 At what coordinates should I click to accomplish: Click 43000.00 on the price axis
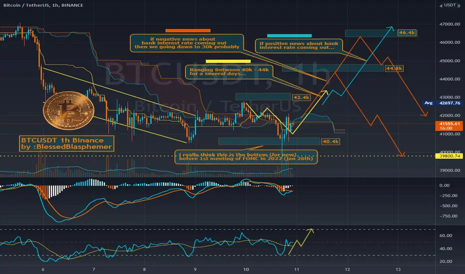[x=450, y=97]
